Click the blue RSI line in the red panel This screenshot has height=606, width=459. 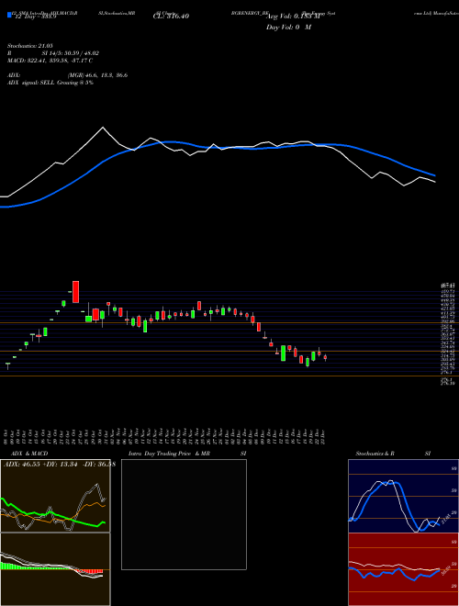394,574
